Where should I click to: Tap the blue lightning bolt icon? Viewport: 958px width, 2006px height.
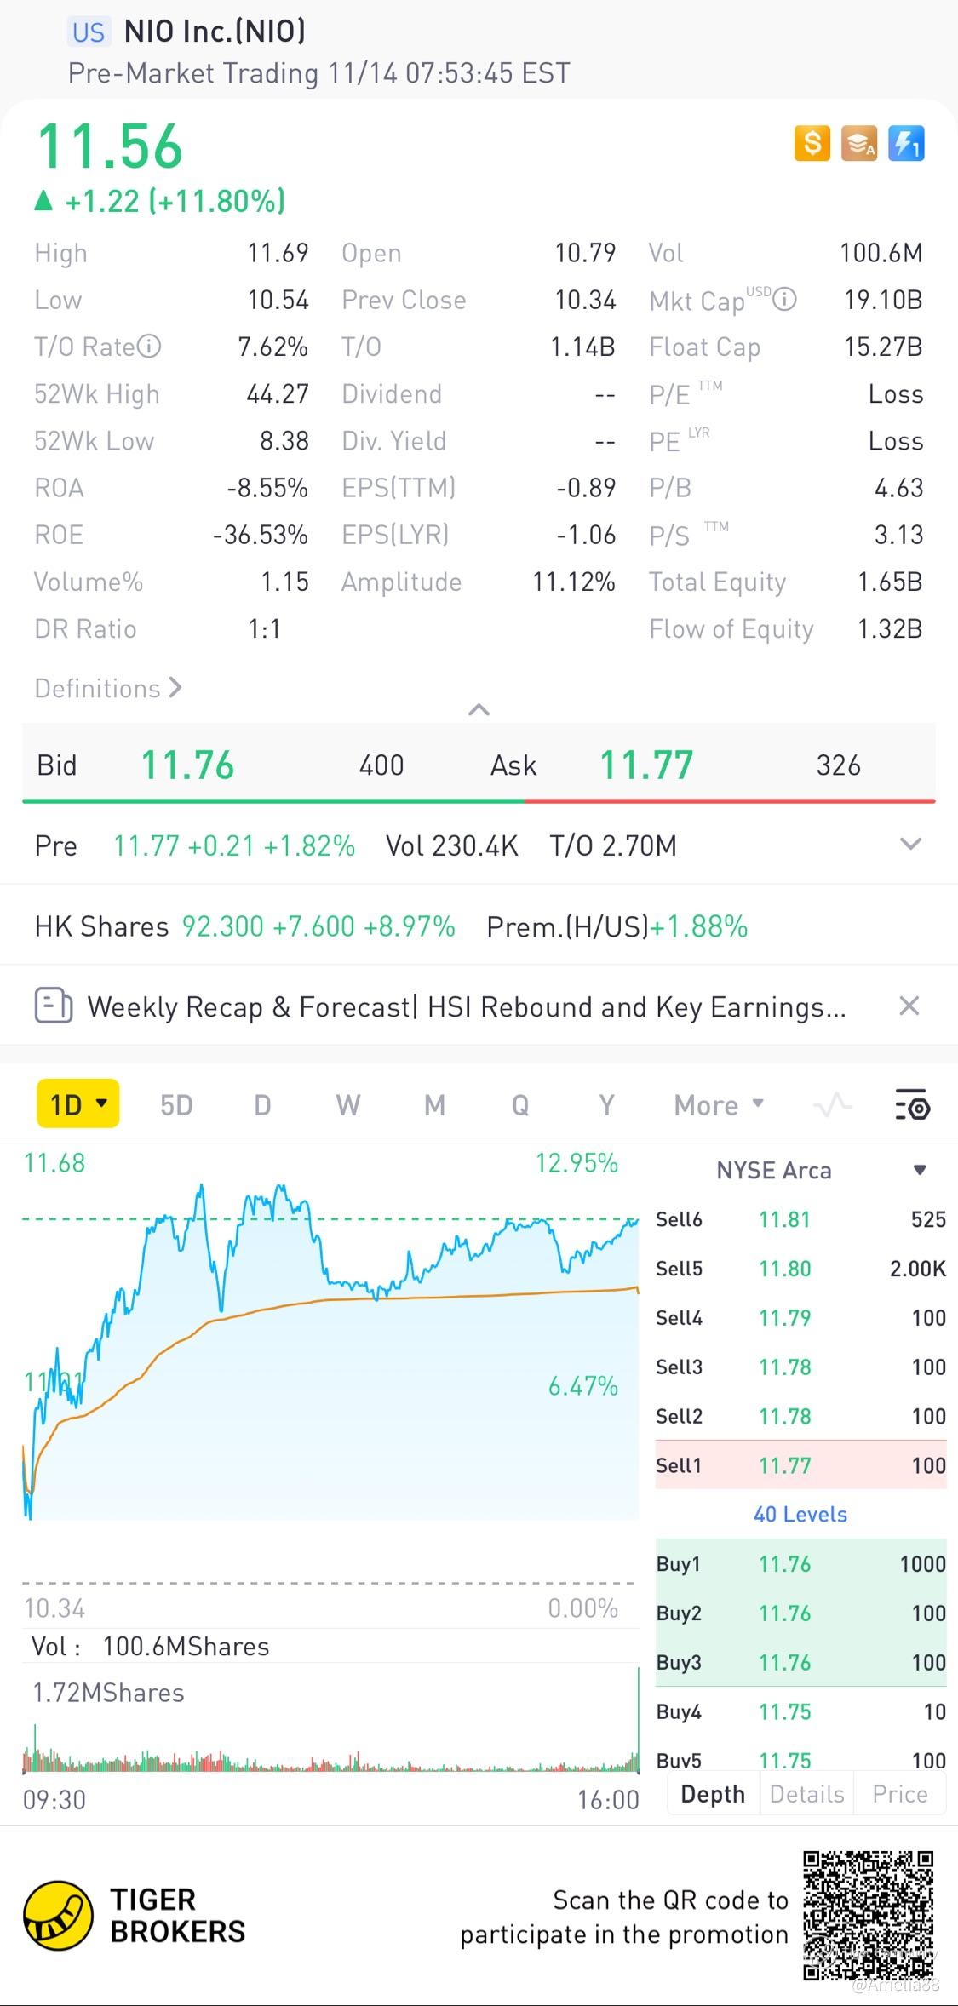click(x=905, y=143)
